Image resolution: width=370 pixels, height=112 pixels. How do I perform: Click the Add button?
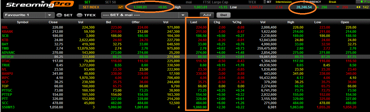coord(207,15)
